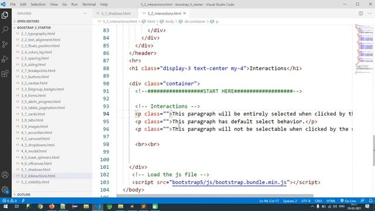Click the Go Live status button

click(x=348, y=200)
